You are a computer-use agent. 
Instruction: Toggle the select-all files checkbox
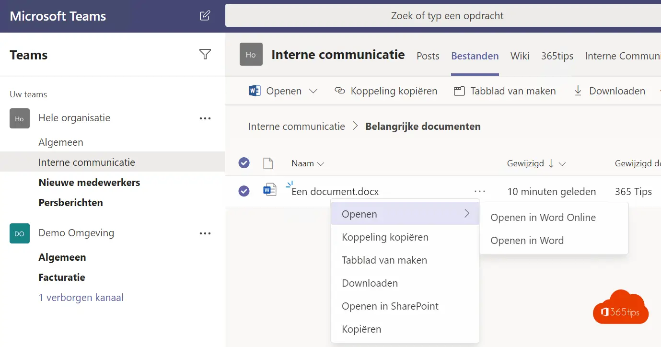click(244, 163)
